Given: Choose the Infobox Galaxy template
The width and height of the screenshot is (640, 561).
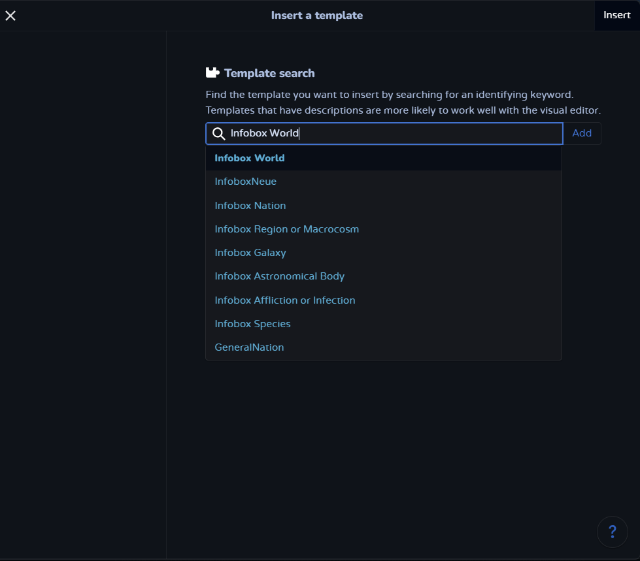Looking at the screenshot, I should (250, 253).
